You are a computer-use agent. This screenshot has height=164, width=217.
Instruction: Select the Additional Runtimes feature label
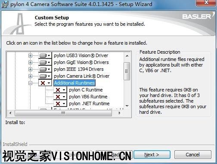[74, 83]
